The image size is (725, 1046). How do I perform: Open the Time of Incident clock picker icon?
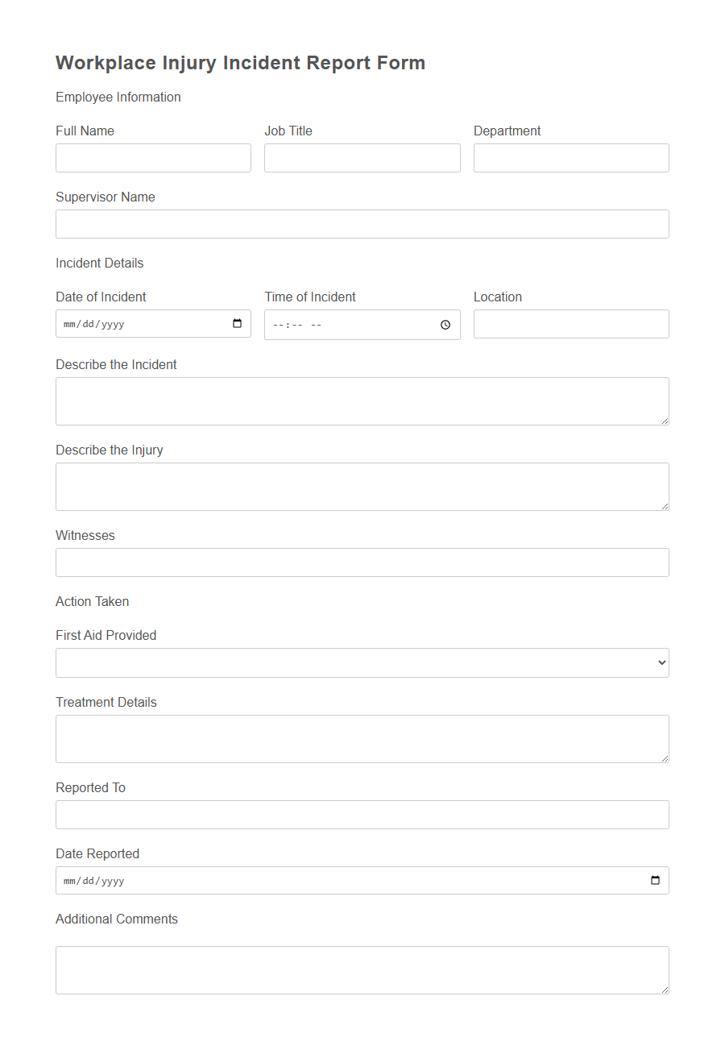[x=445, y=325]
